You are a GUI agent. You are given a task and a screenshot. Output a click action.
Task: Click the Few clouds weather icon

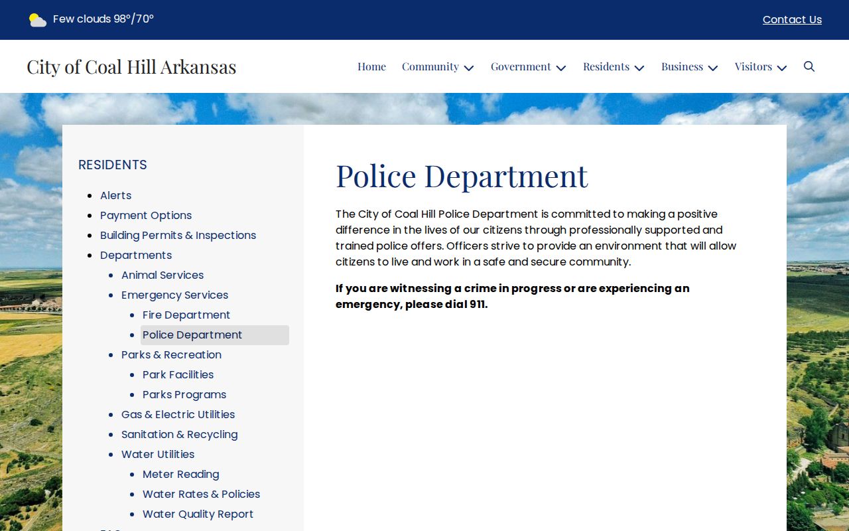(38, 20)
